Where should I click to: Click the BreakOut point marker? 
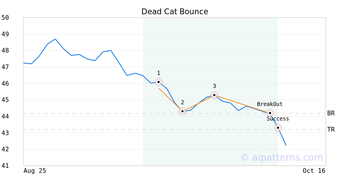pyautogui.click(x=270, y=113)
